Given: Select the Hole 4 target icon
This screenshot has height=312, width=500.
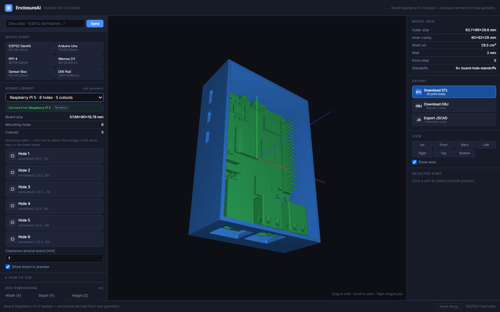Looking at the screenshot, I should point(12,206).
